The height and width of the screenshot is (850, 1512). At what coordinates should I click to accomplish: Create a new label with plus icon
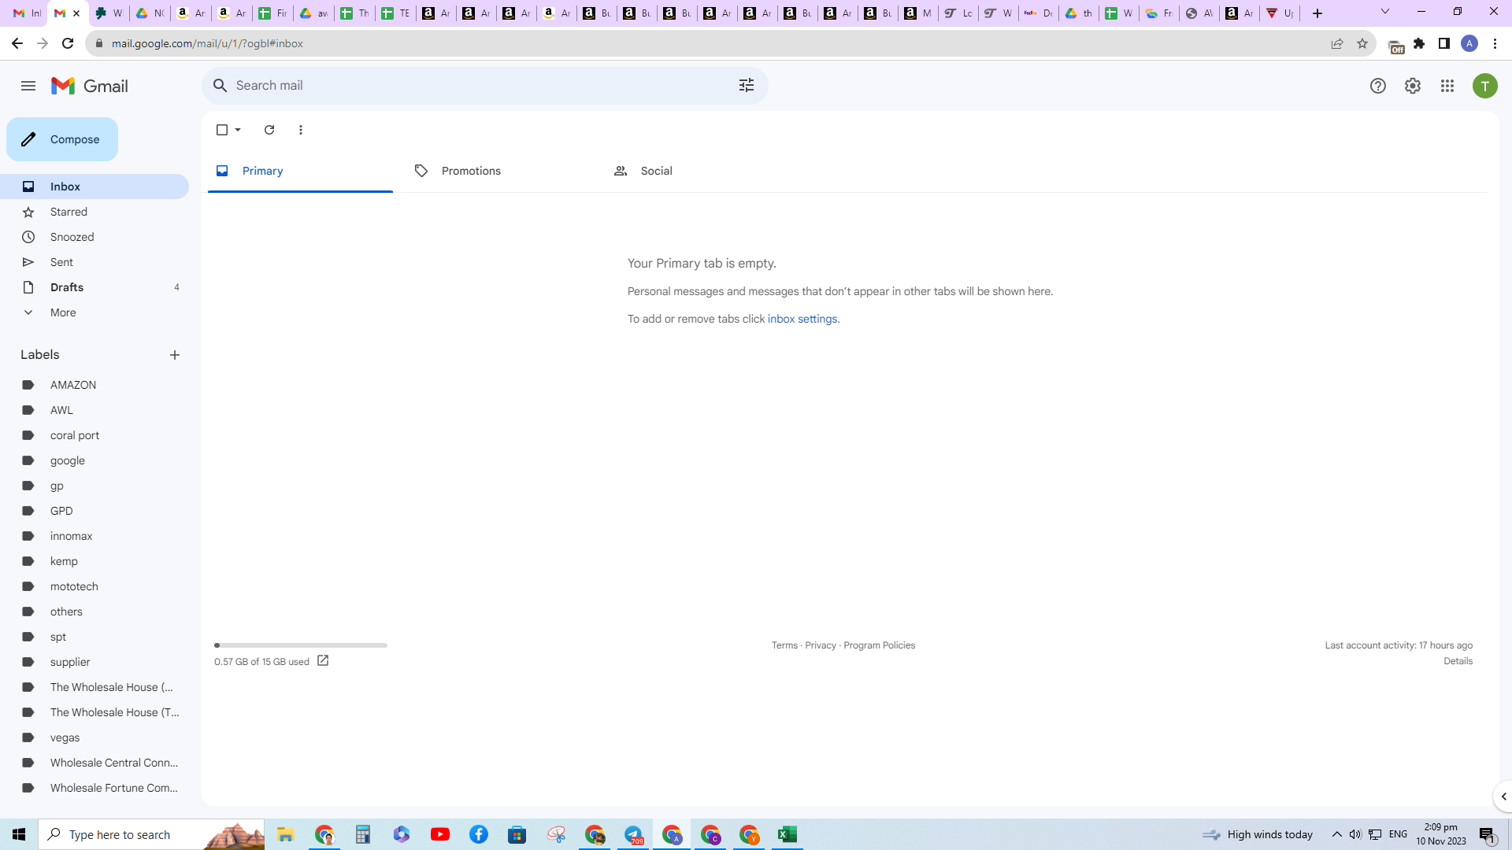[x=175, y=355]
